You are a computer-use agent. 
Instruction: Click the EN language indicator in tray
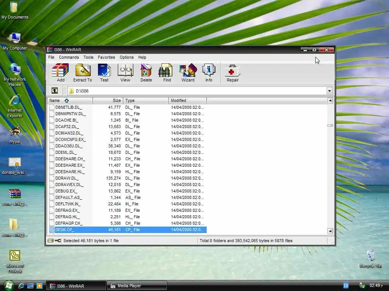(346, 285)
